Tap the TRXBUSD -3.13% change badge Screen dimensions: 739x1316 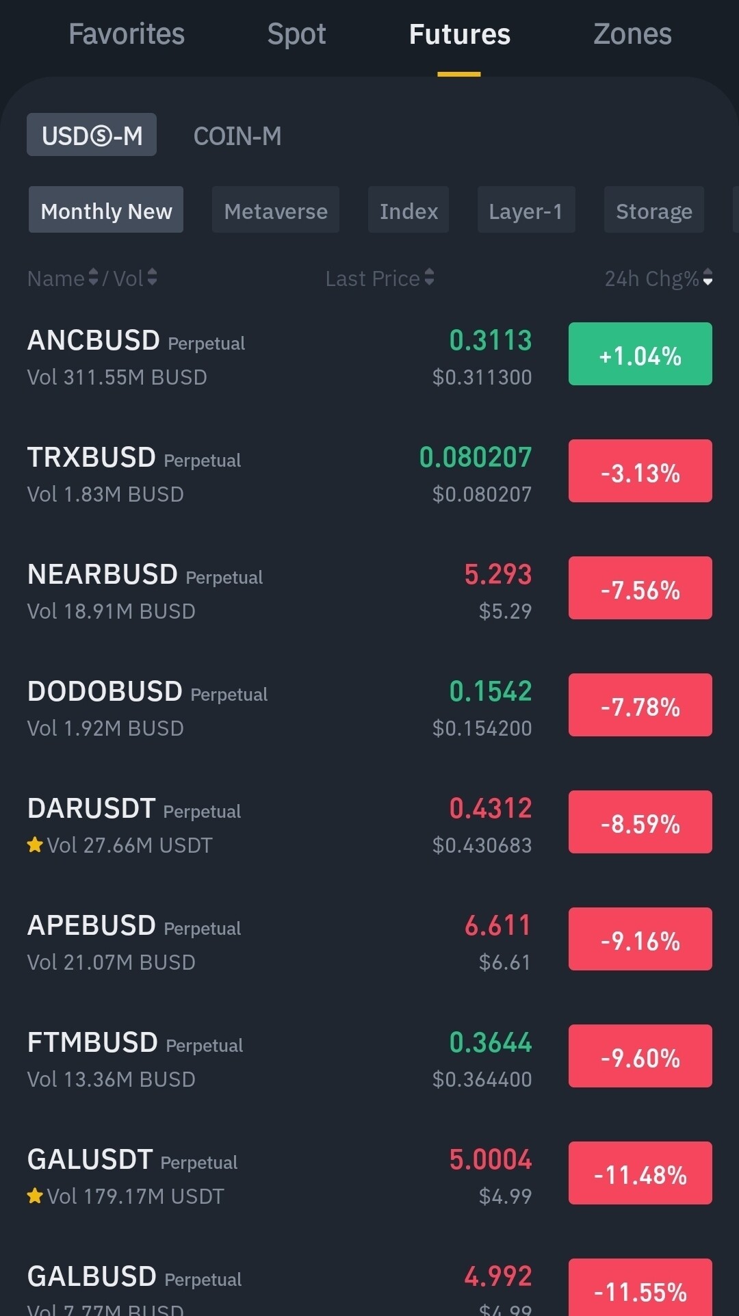[x=640, y=472]
